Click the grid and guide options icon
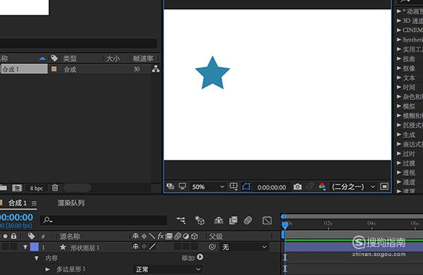Image resolution: width=423 pixels, height=275 pixels. pyautogui.click(x=233, y=186)
